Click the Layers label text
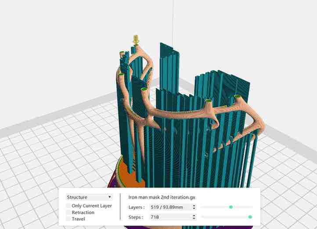317x229 pixels. [x=137, y=208]
